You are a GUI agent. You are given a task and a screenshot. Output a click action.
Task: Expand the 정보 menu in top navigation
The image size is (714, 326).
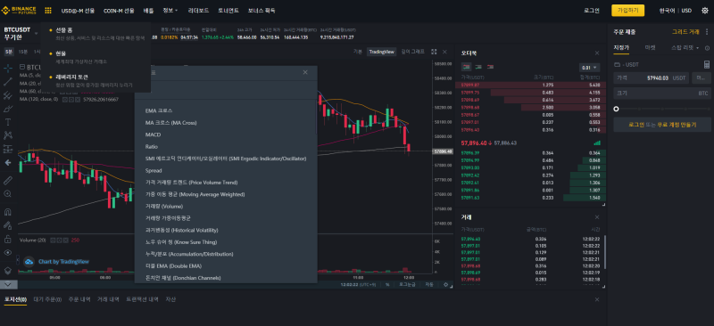coord(170,11)
